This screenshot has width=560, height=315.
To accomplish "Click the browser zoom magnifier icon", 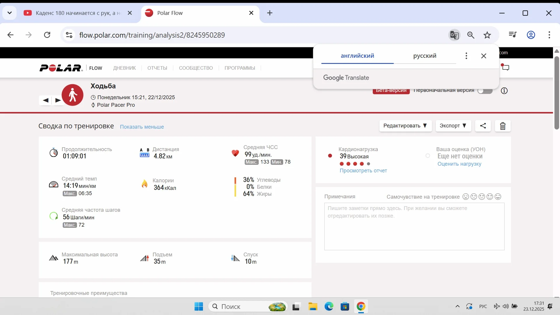I will tap(471, 35).
